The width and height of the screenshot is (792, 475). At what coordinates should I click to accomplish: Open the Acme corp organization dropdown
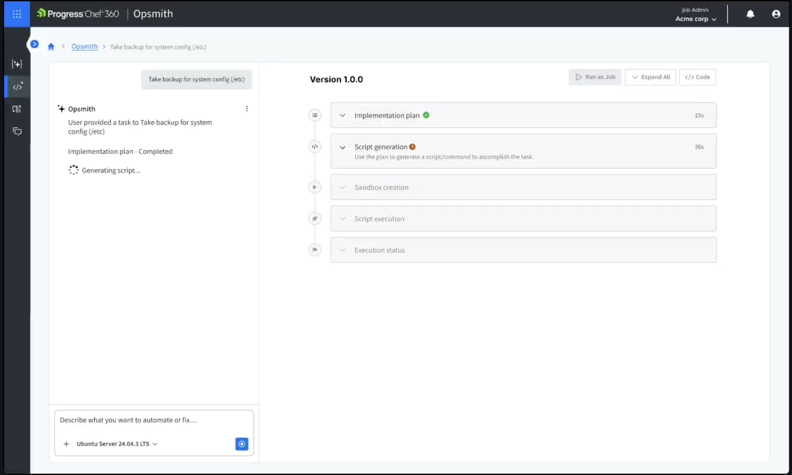pos(696,19)
